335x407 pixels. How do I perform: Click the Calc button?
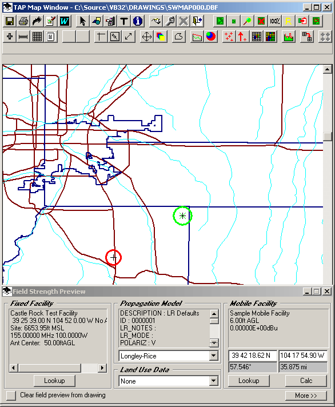(306, 381)
